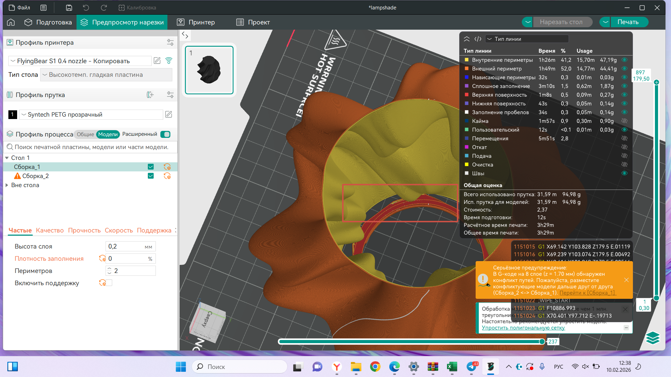This screenshot has height=377, width=671.
Task: Open the Тип линии view dropdown
Action: (x=527, y=39)
